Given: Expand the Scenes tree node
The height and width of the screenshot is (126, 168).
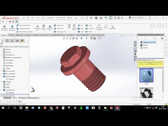Looking at the screenshot, I should pos(139,45).
